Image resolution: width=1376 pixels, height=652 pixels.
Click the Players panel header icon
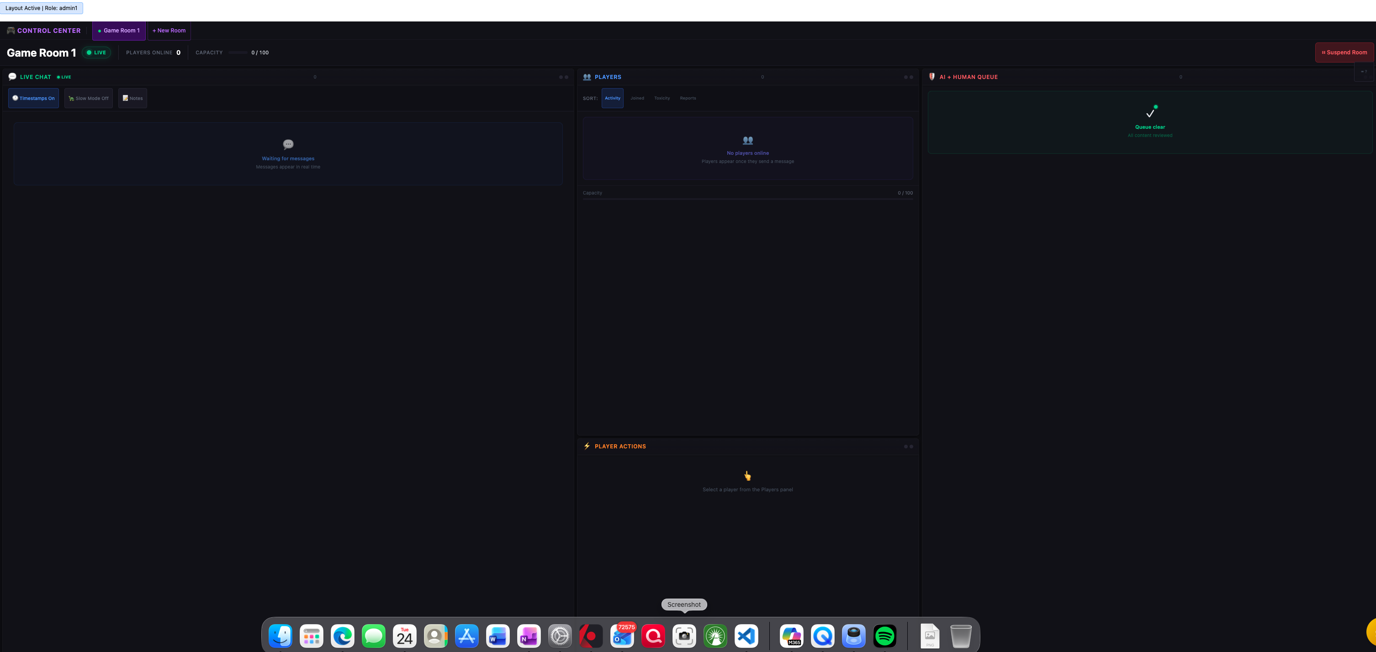pos(586,77)
